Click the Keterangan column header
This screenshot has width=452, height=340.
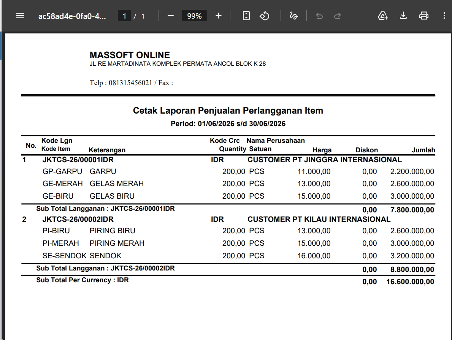click(x=107, y=150)
